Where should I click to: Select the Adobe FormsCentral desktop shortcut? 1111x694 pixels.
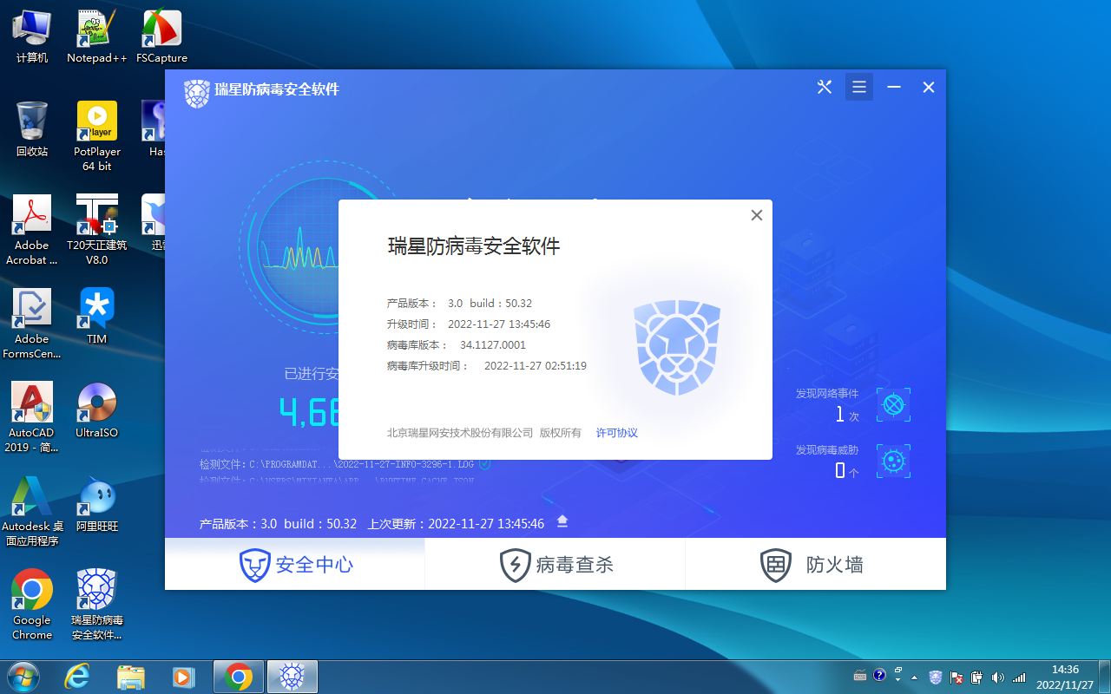[x=32, y=324]
